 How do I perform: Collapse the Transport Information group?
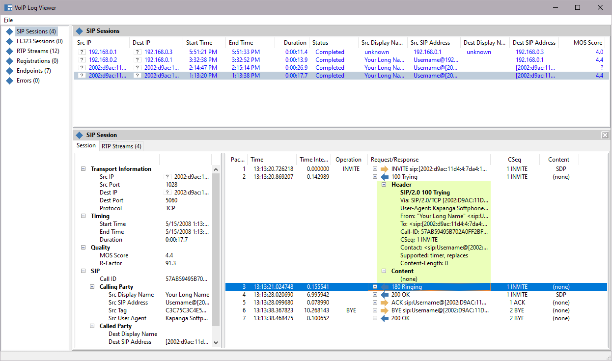click(x=83, y=169)
